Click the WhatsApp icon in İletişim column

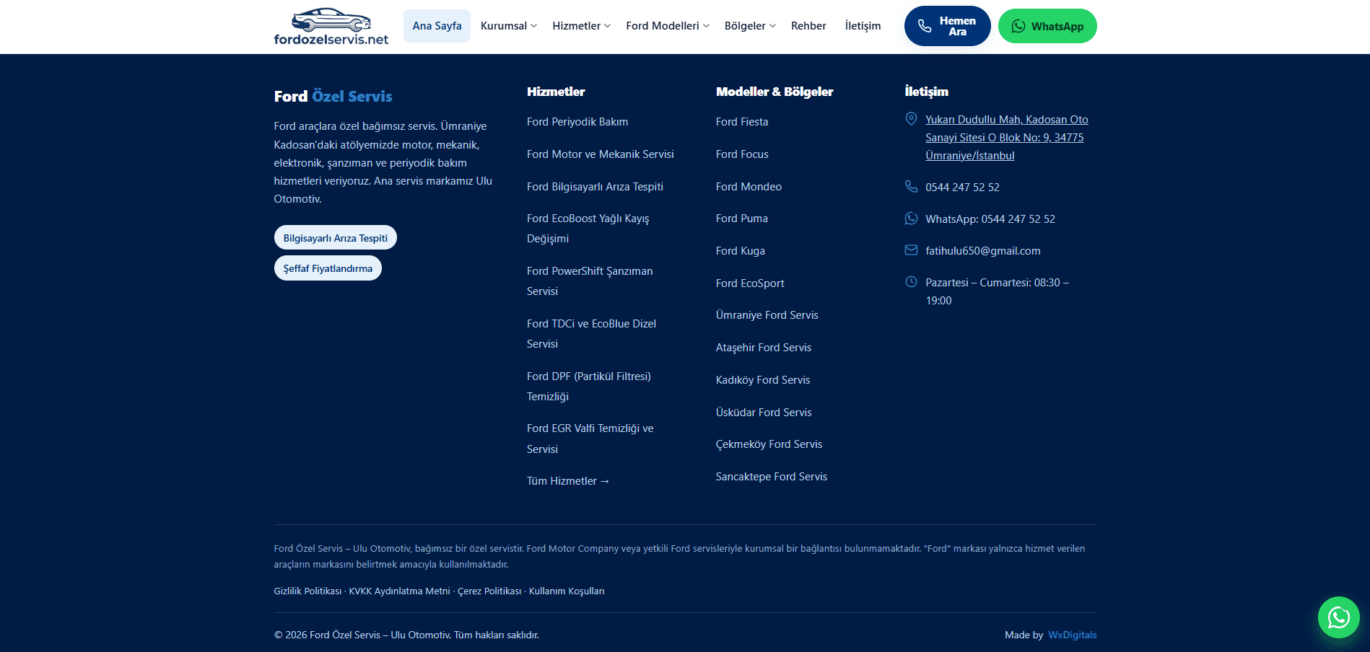(912, 218)
